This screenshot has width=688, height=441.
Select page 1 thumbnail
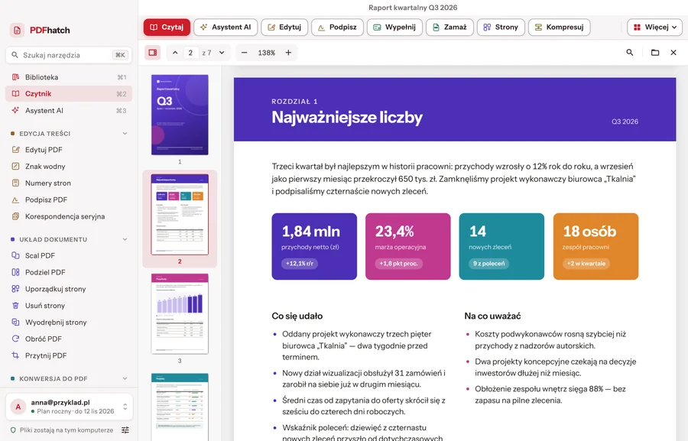pyautogui.click(x=180, y=115)
